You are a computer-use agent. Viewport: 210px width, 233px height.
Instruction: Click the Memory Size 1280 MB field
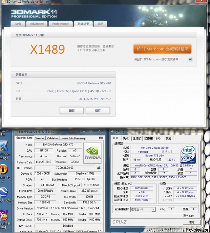click(45, 203)
